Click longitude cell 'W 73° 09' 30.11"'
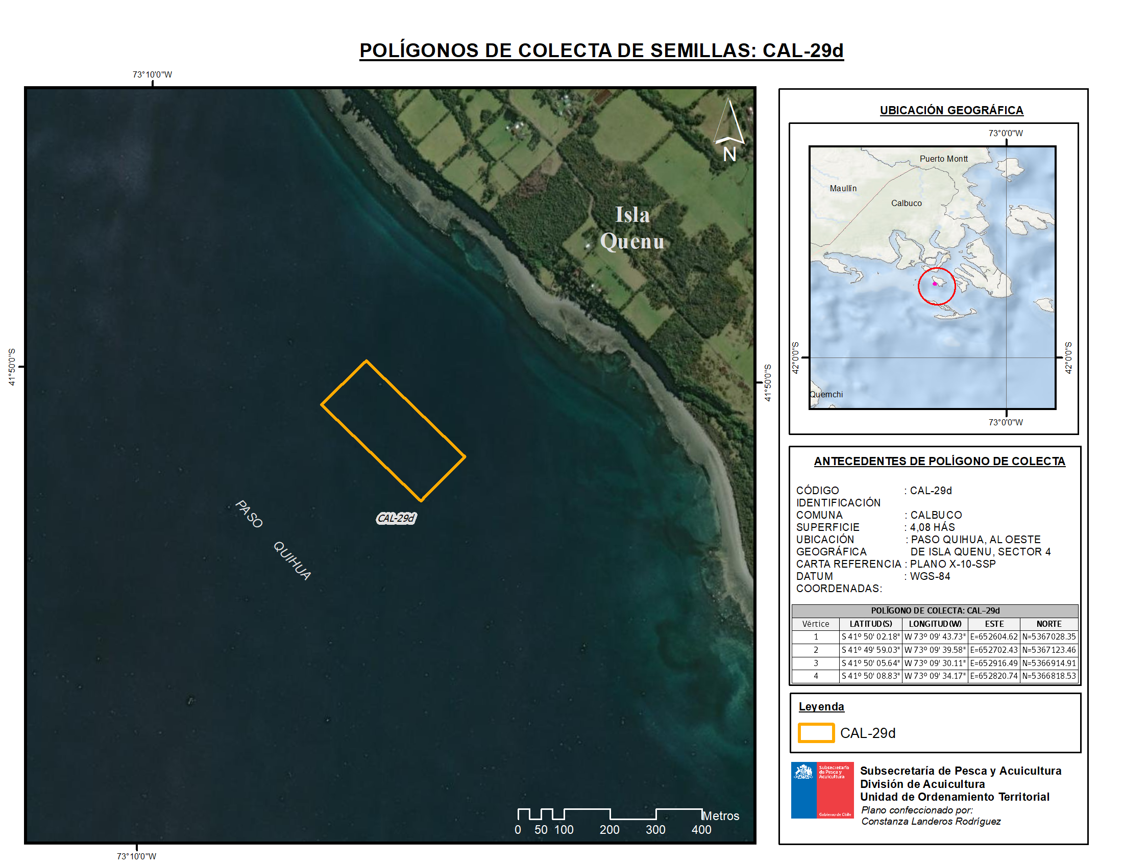This screenshot has width=1123, height=867. coord(935,663)
